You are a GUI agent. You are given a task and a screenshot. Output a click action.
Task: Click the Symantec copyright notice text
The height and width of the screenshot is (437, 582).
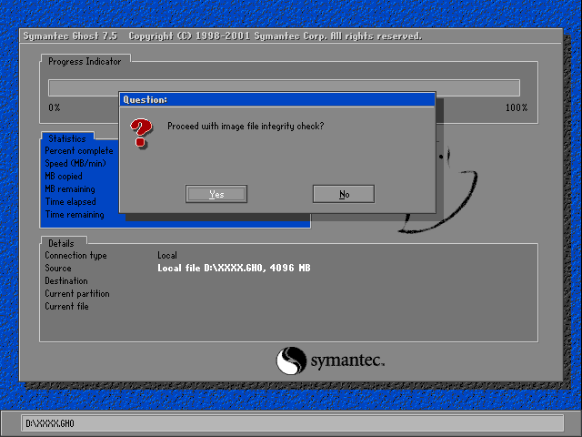coord(275,36)
